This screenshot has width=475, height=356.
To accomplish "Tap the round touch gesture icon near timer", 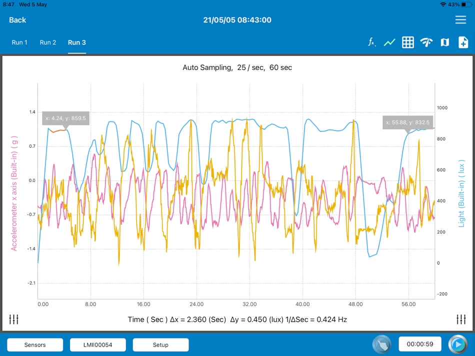I will tap(381, 344).
